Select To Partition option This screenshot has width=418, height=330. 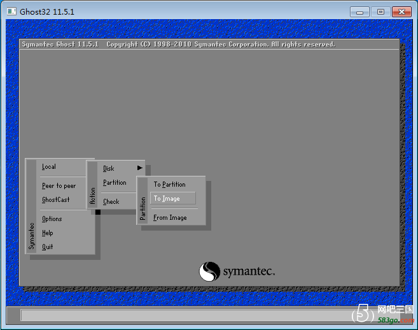pos(169,185)
